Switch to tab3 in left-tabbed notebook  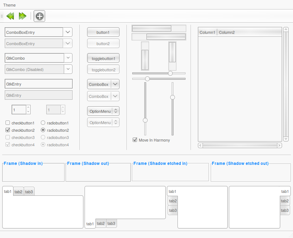click(x=173, y=210)
